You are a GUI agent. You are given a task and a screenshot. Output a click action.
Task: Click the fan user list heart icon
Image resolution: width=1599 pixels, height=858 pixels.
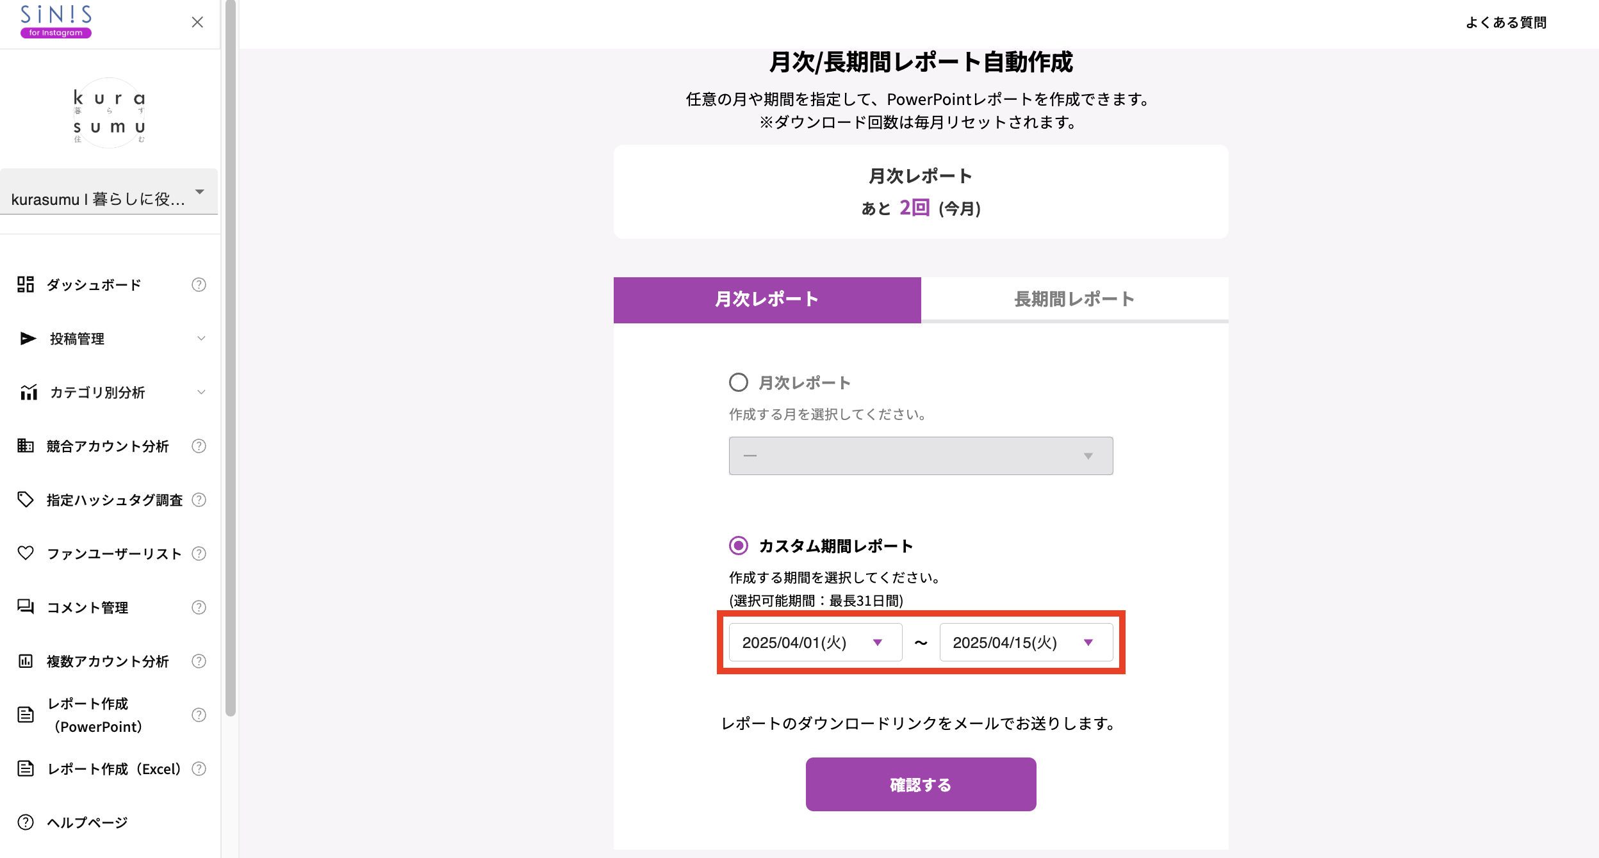(26, 553)
